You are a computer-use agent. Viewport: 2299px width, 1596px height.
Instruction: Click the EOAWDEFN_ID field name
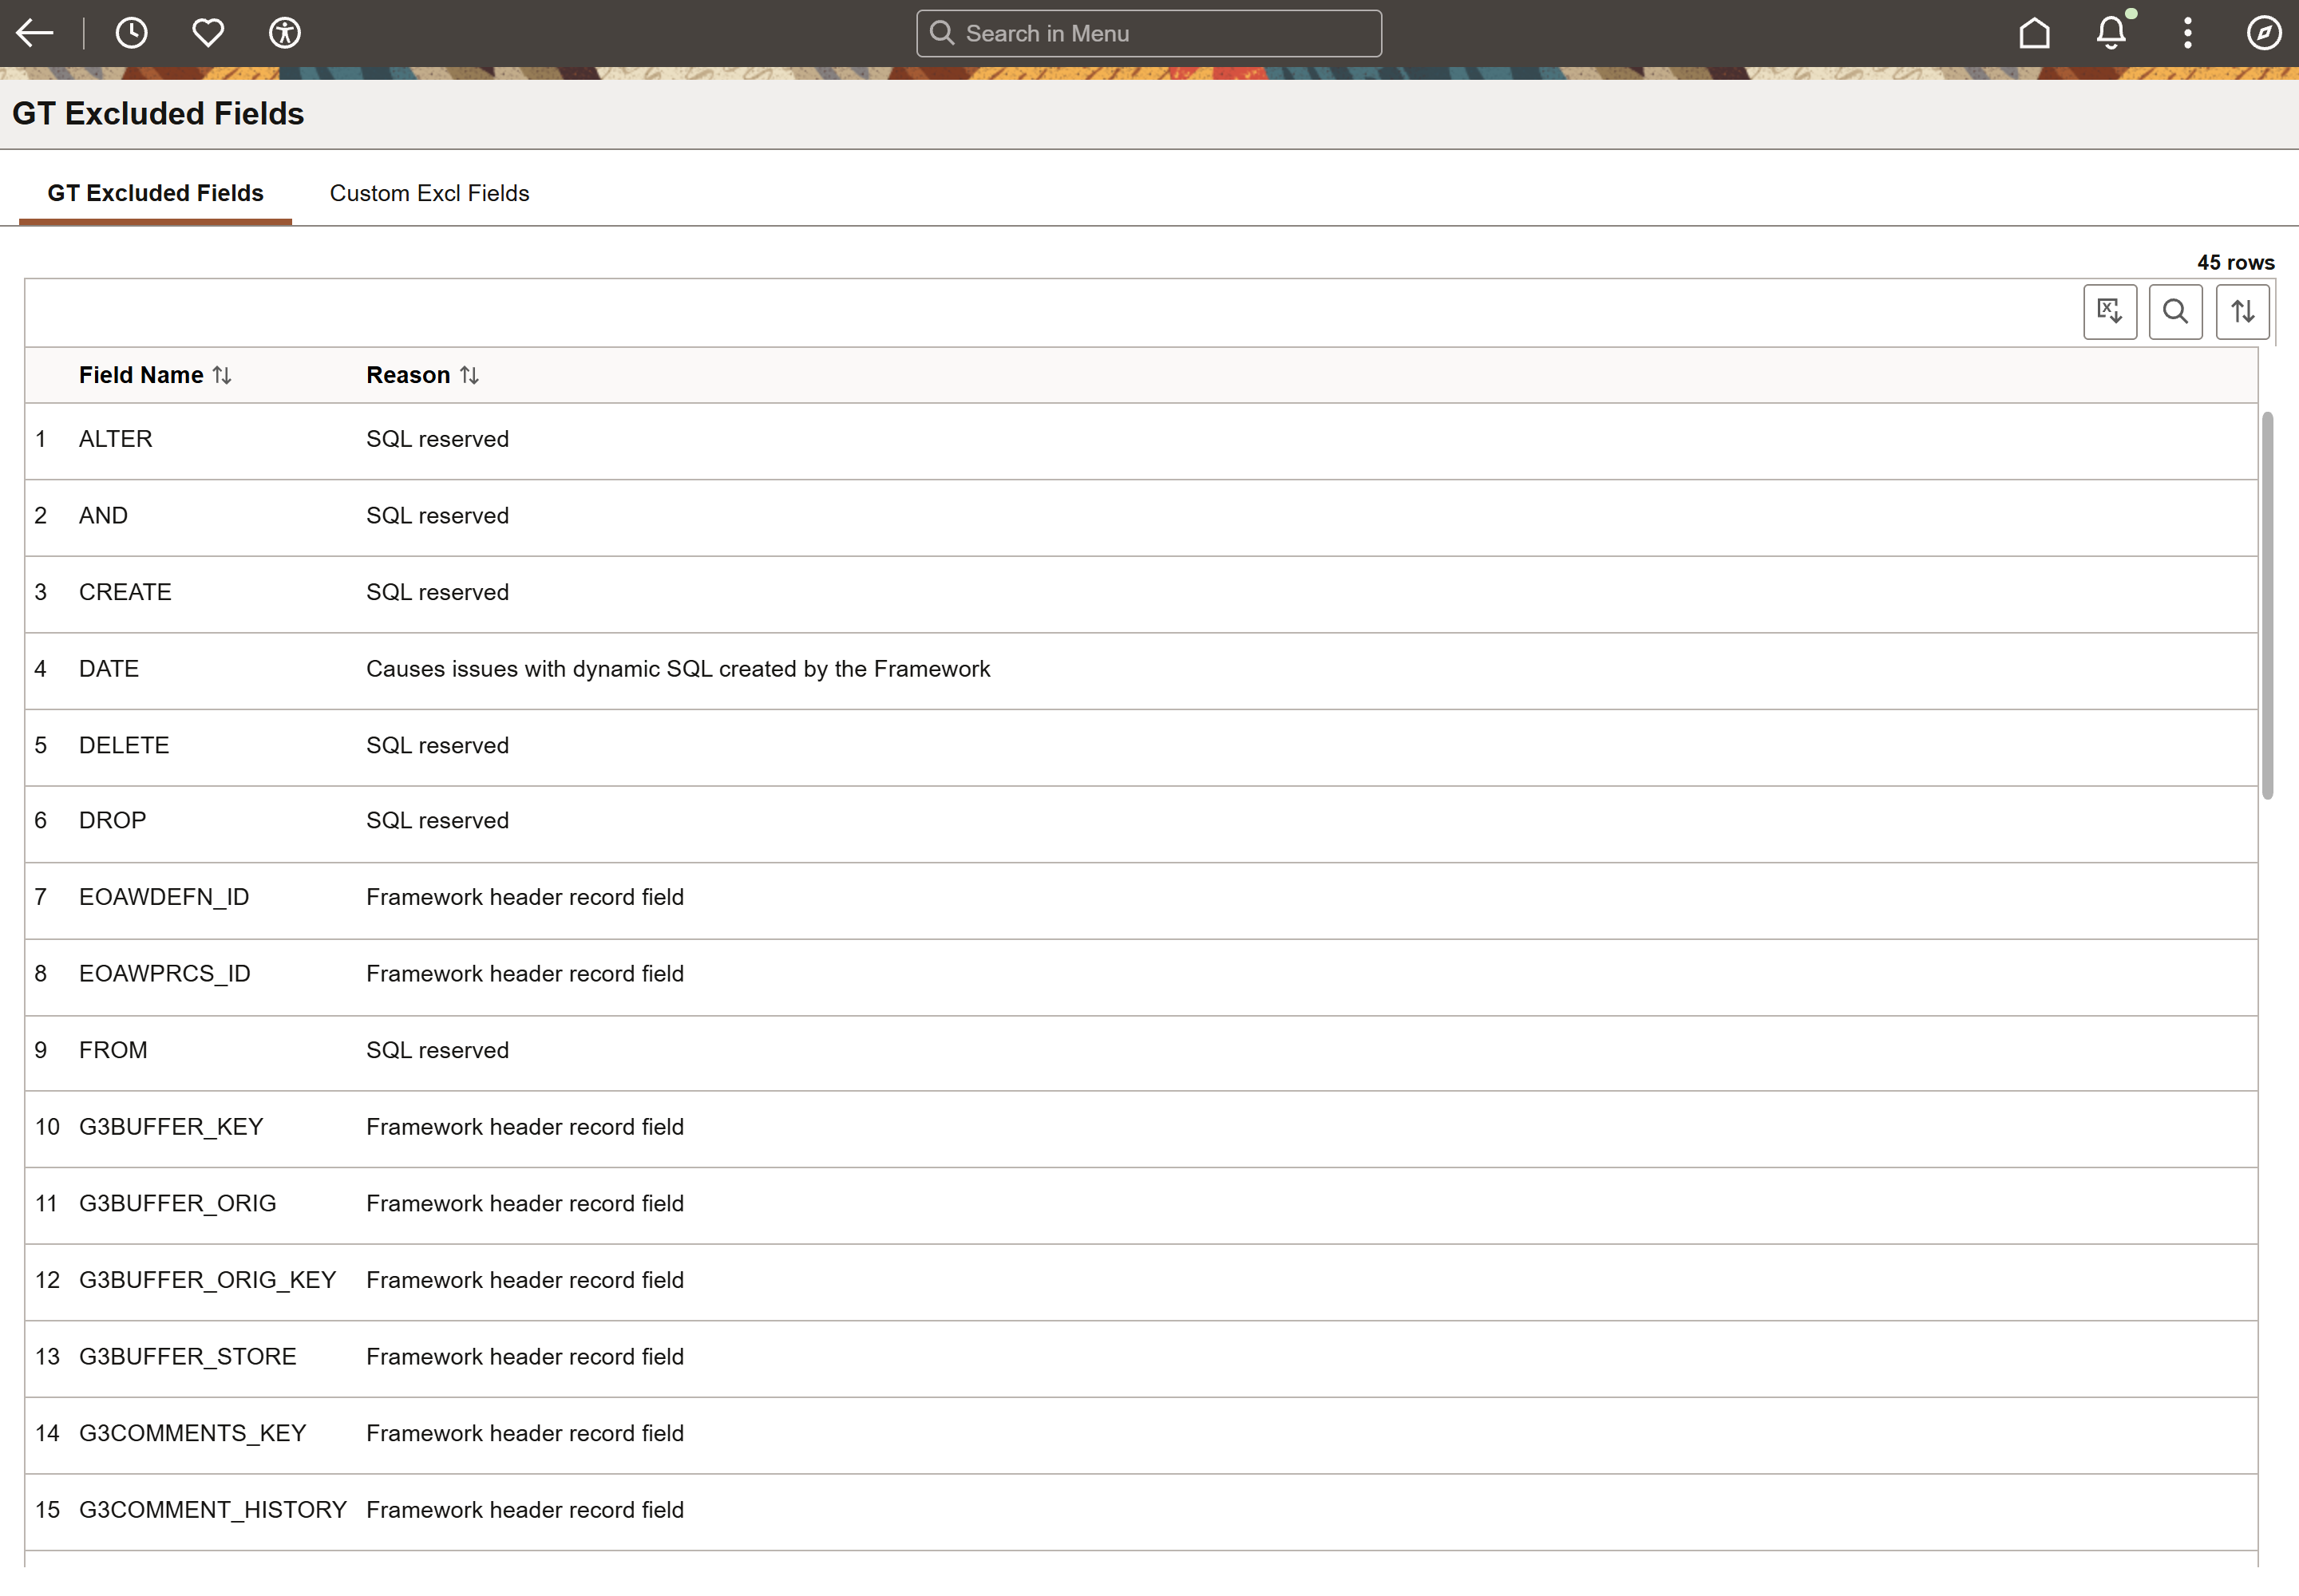[x=164, y=897]
